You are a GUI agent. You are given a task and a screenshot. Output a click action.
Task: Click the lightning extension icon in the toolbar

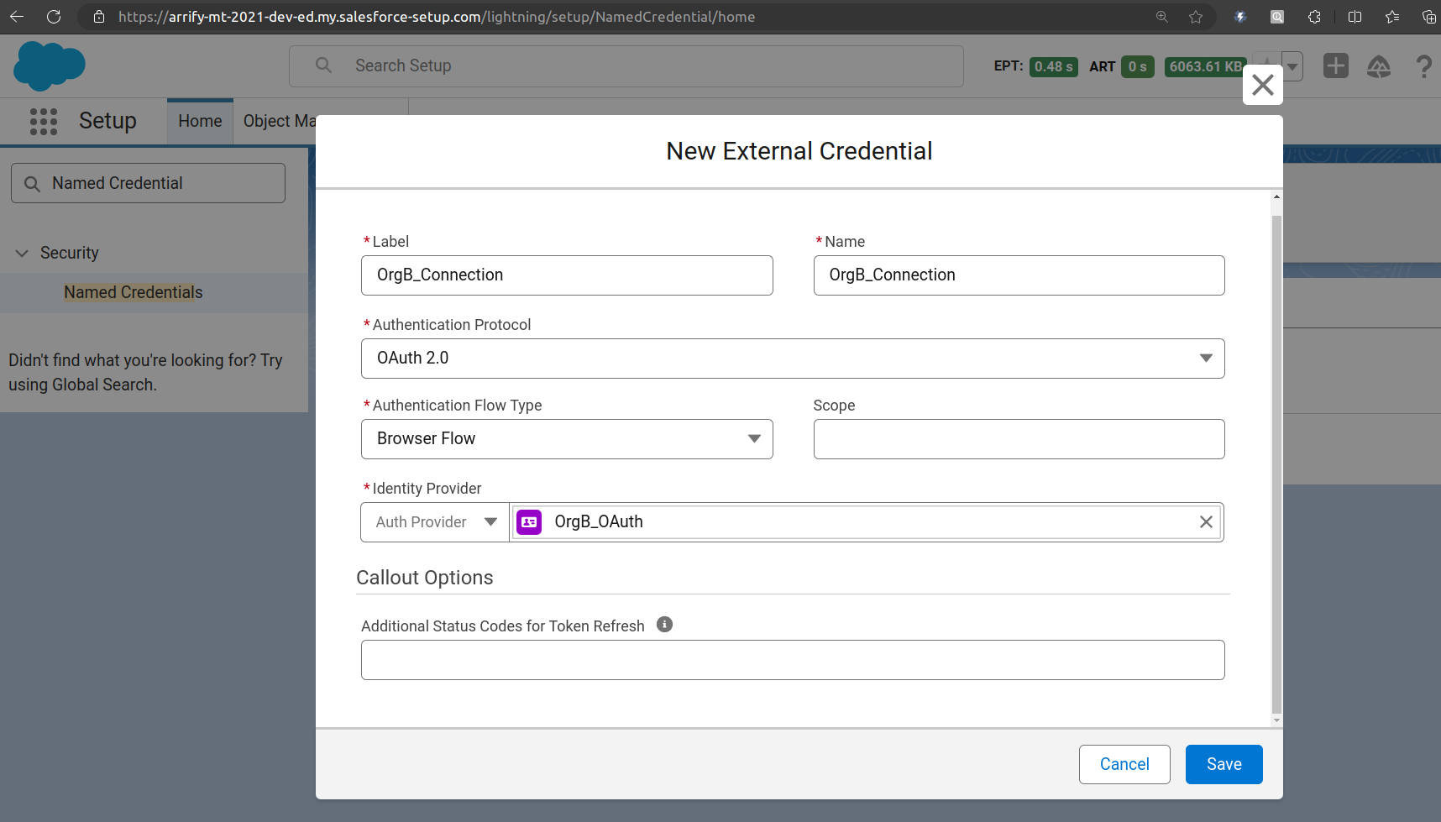(x=1240, y=16)
